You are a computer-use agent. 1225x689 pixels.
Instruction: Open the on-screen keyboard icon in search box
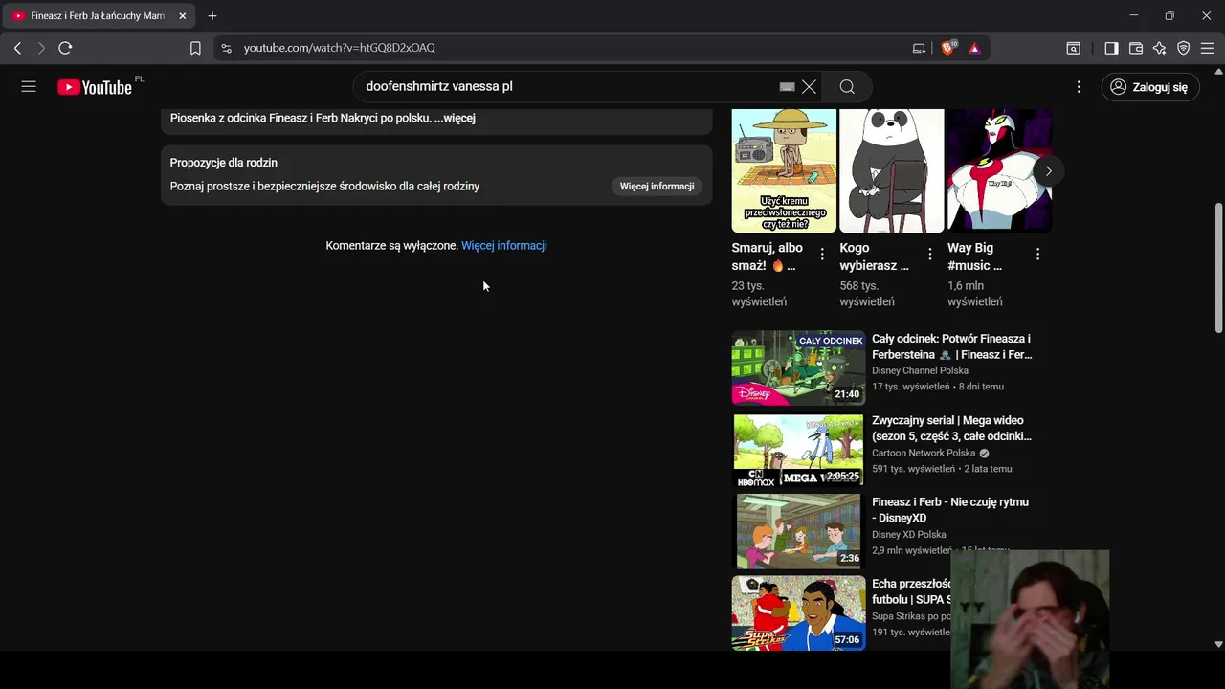[787, 87]
